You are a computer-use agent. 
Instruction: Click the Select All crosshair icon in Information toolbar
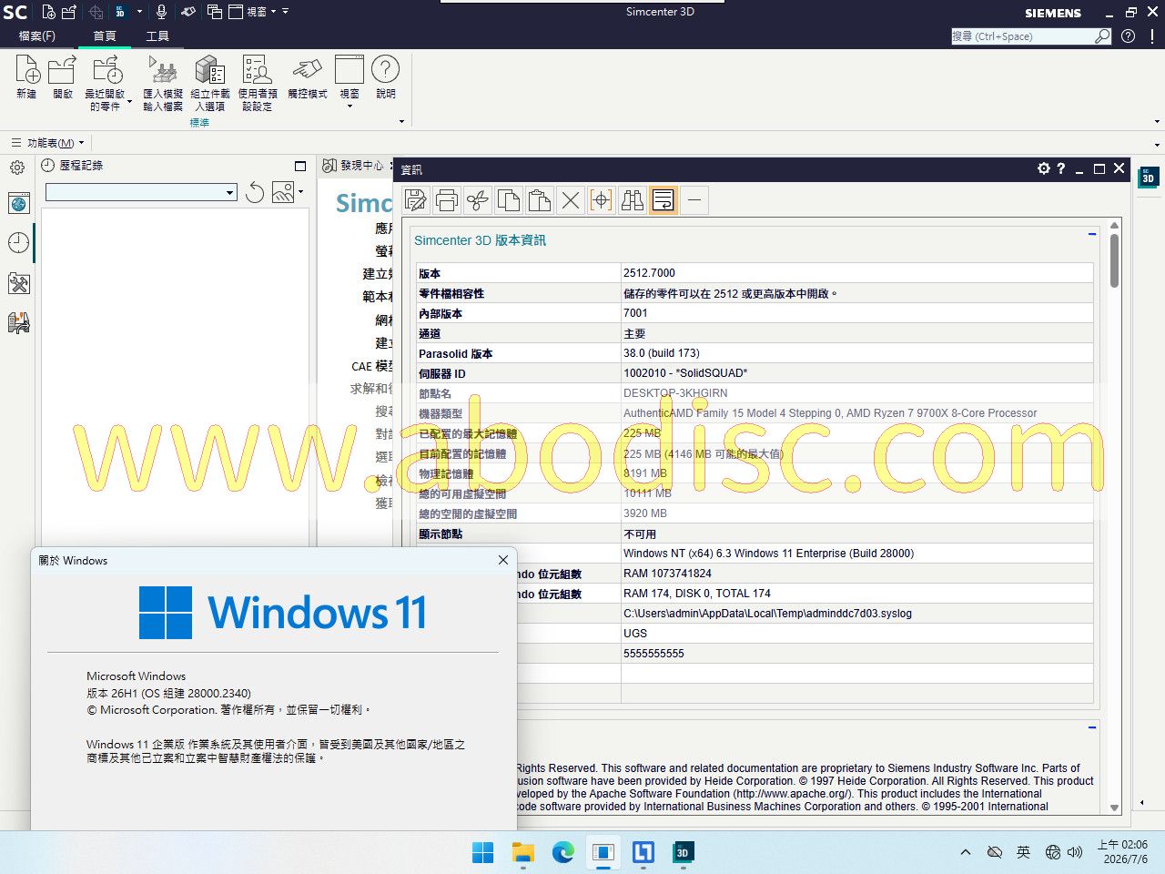602,200
